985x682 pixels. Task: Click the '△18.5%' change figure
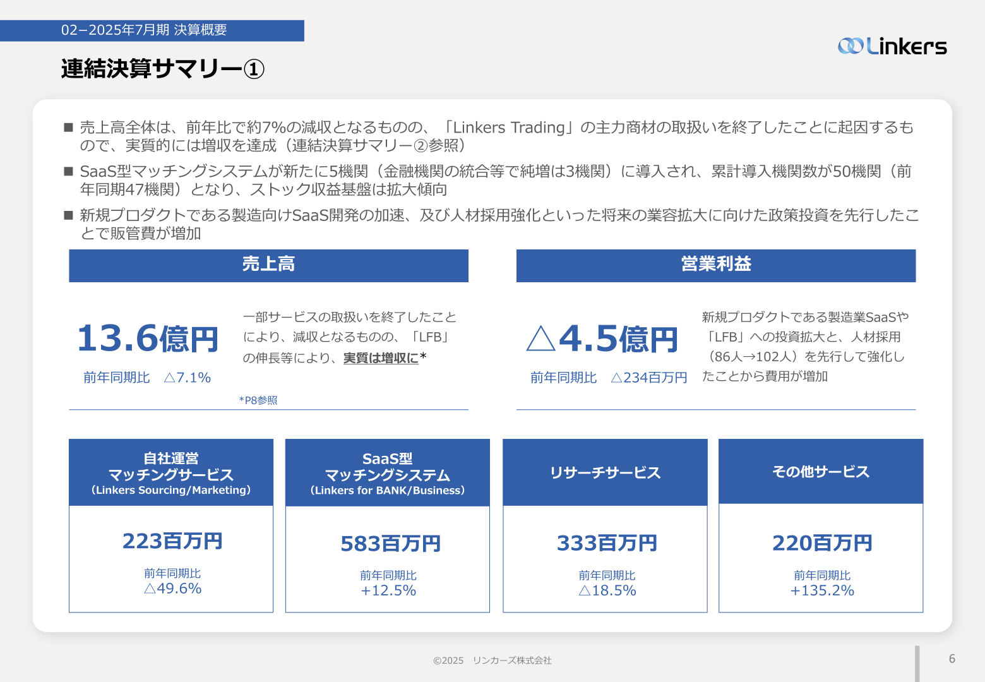607,590
